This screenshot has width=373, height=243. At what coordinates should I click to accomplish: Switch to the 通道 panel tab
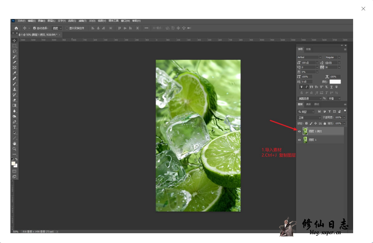coord(308,104)
